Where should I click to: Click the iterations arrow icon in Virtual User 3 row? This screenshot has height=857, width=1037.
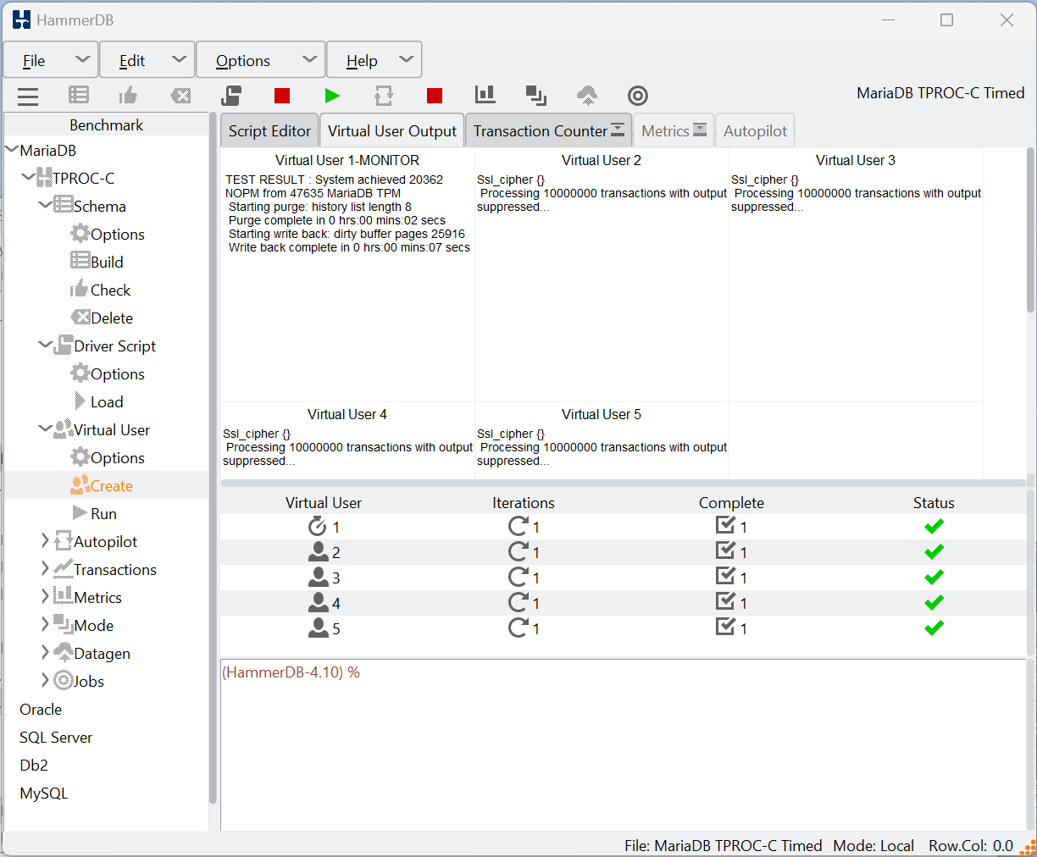pyautogui.click(x=518, y=578)
